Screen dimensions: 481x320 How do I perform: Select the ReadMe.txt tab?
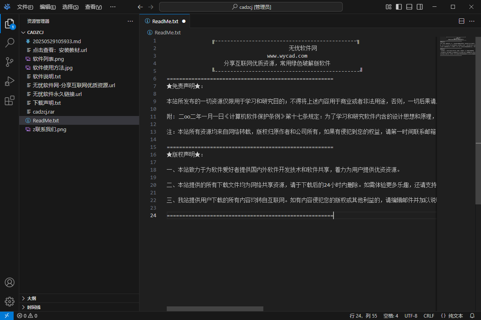tap(165, 21)
